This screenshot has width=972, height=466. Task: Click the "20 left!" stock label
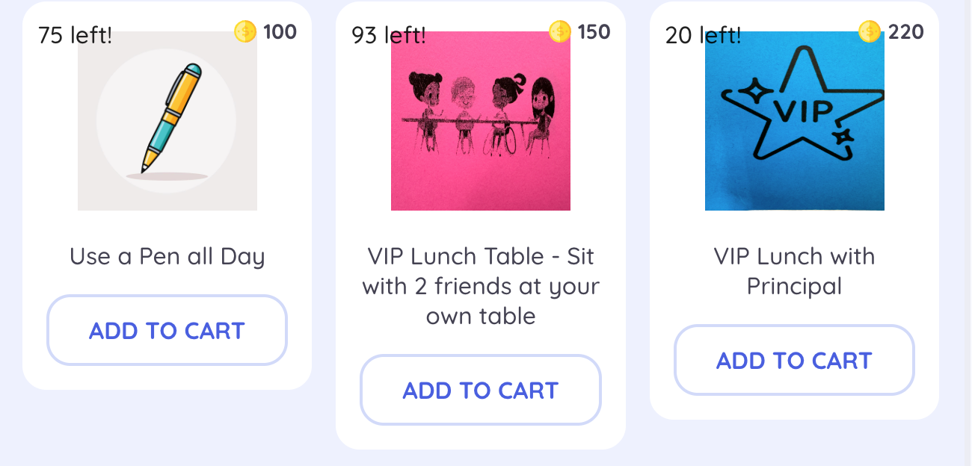point(703,35)
